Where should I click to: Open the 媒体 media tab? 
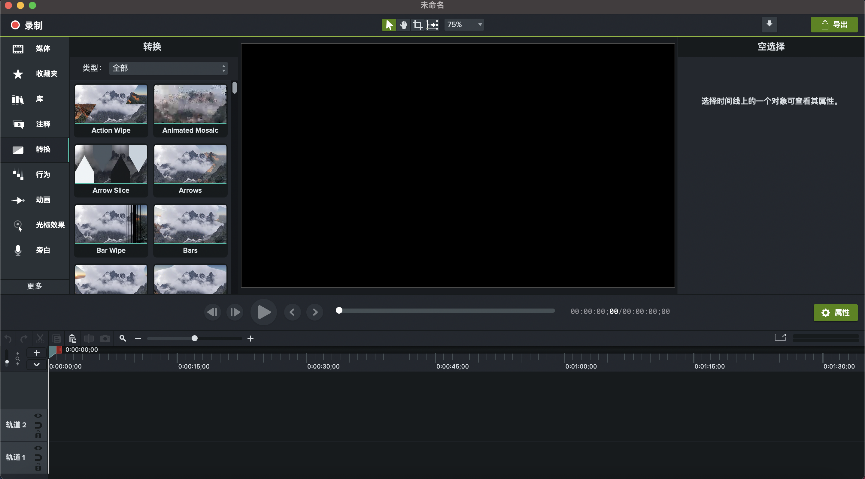click(x=35, y=49)
